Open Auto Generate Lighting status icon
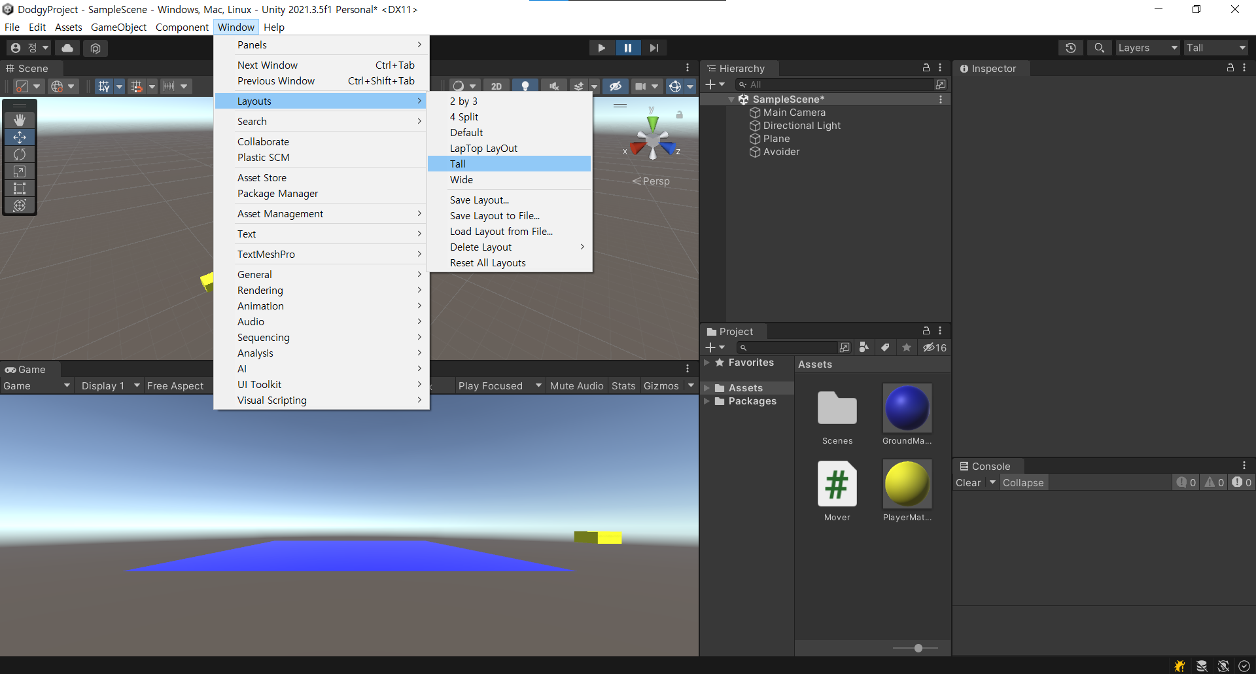The image size is (1256, 674). pos(1223,665)
